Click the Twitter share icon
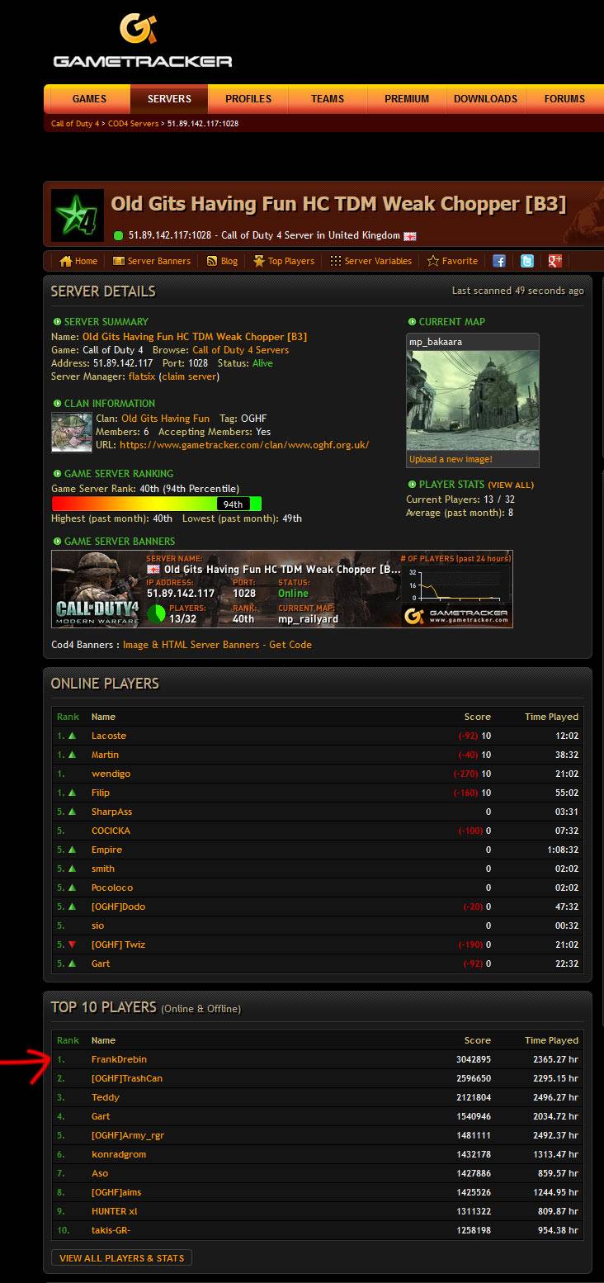The width and height of the screenshot is (604, 1283). point(526,261)
